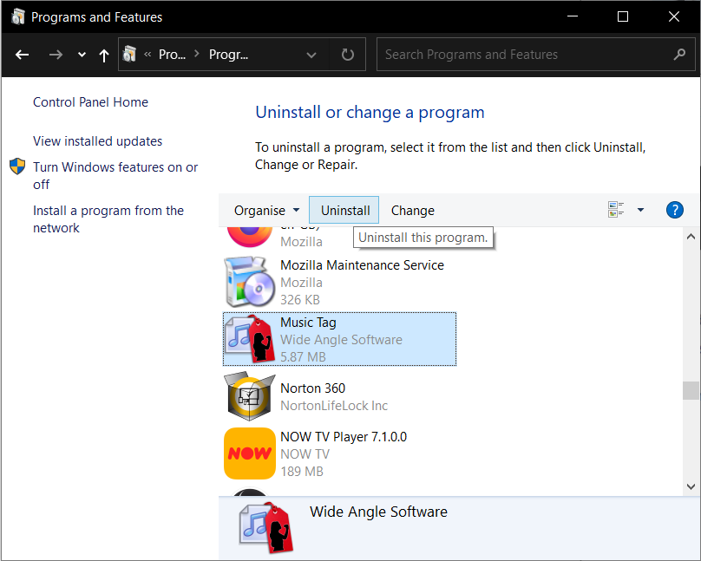Click the 'Uninstall or change a program' heading

(370, 113)
